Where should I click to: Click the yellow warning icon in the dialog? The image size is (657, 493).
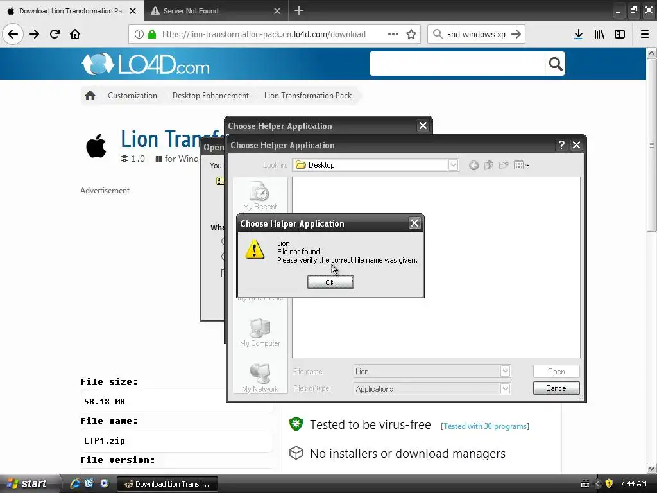point(254,249)
